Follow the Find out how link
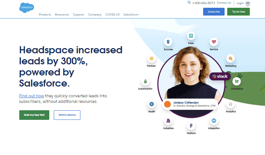This screenshot has width=265, height=155. click(x=31, y=96)
